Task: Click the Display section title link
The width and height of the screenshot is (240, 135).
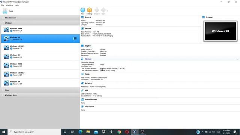Action: 88,46
